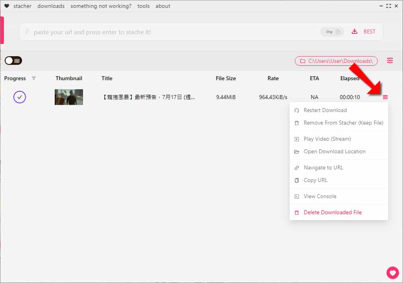Open the something not working? menu
The height and width of the screenshot is (283, 403).
point(101,6)
